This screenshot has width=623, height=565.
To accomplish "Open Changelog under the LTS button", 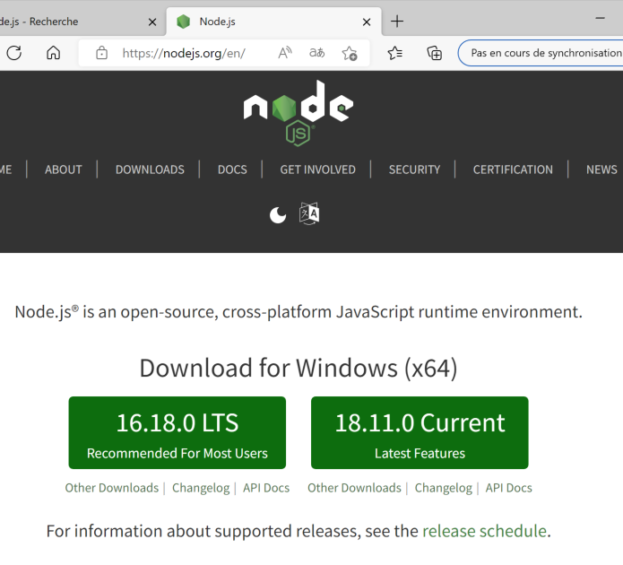I will (x=201, y=488).
